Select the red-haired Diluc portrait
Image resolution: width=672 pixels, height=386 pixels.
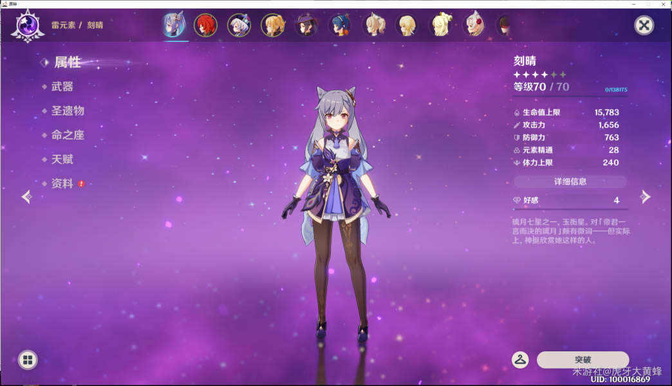[205, 26]
